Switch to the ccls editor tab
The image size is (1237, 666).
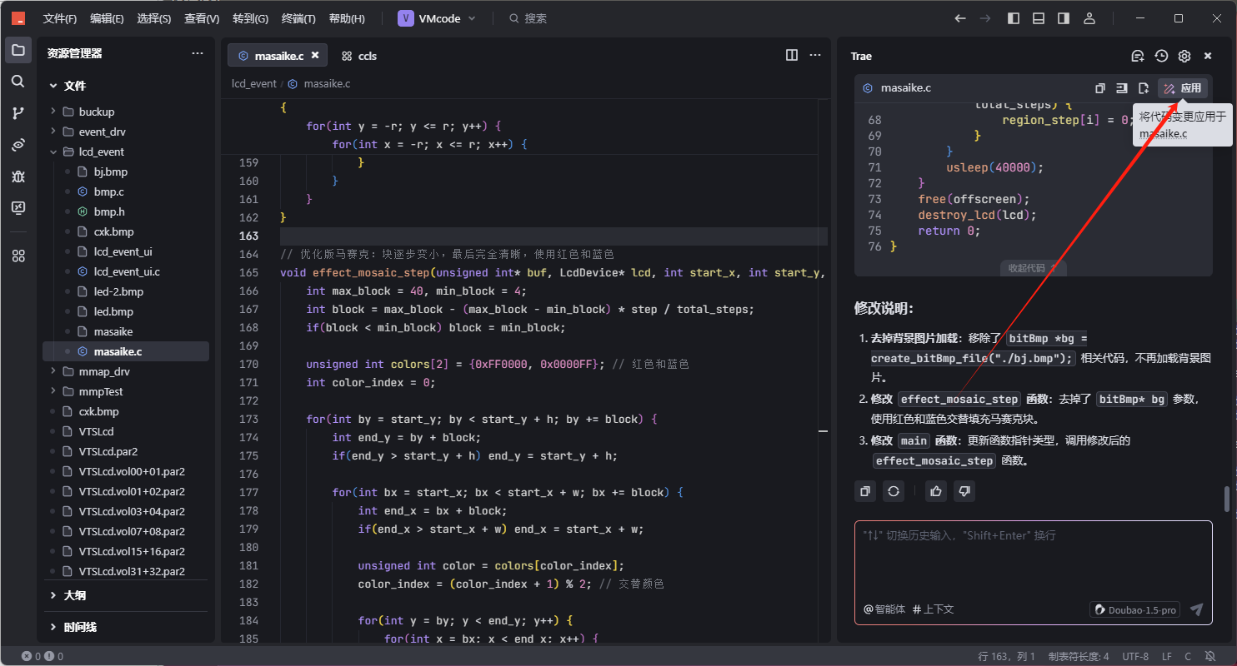(x=359, y=56)
